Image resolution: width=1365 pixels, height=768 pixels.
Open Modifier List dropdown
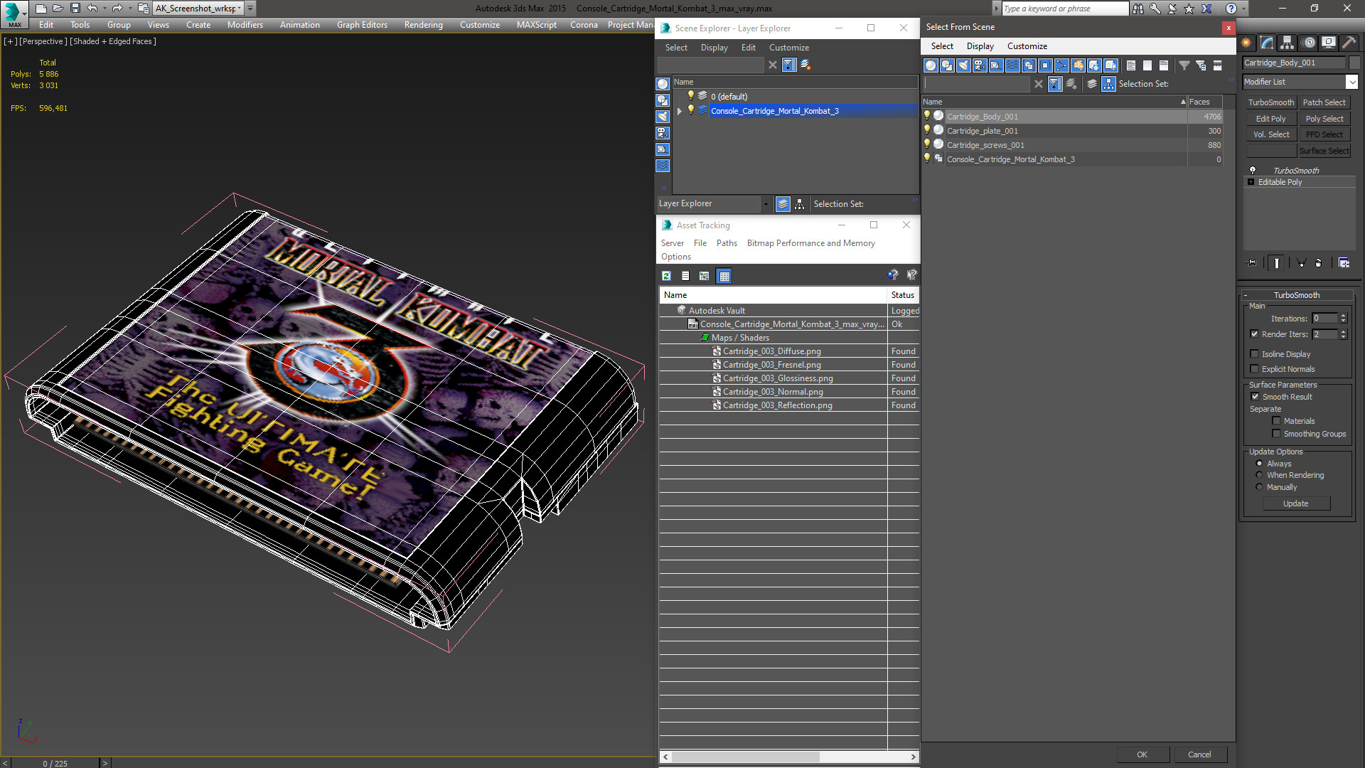(1351, 82)
